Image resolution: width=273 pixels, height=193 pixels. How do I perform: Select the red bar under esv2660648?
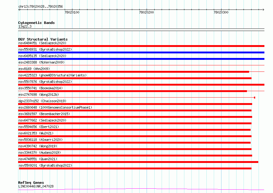(x=135, y=110)
